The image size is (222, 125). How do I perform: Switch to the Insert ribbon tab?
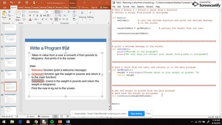[x=20, y=7]
